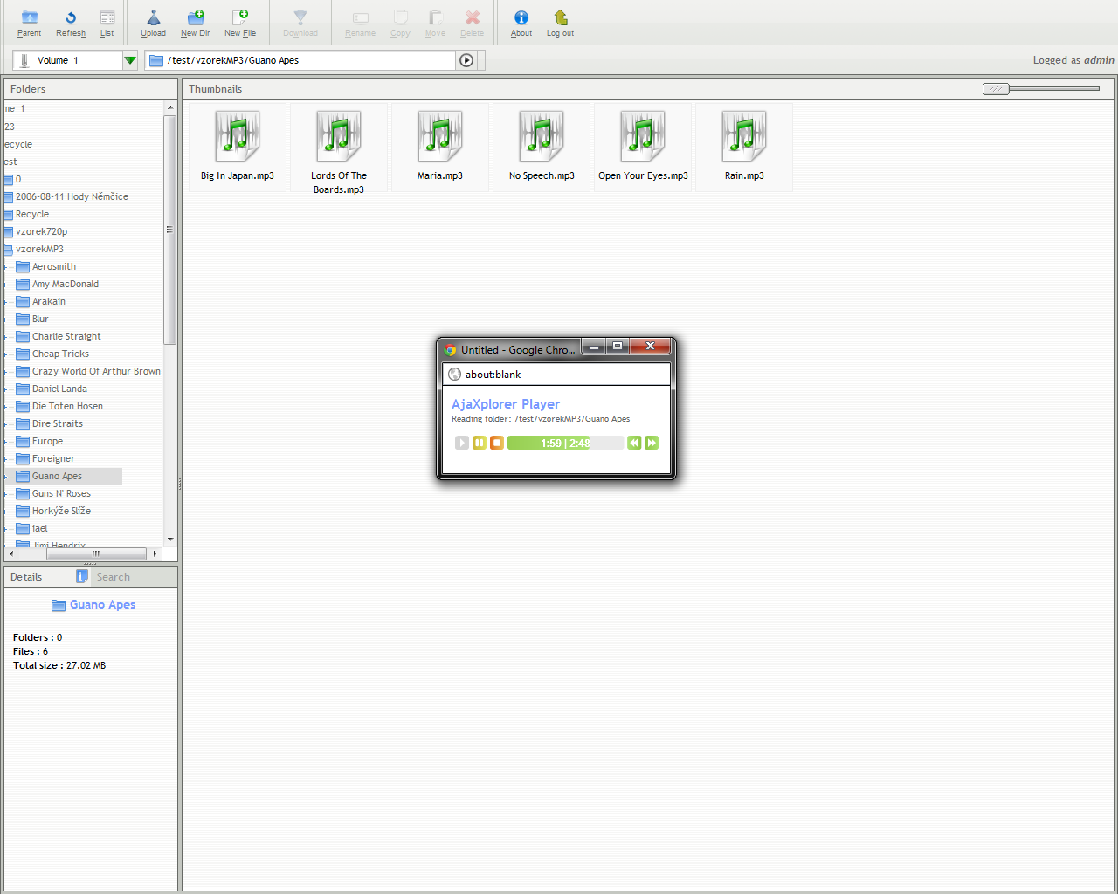
Task: Click the play button in AjaXplorer Player
Action: (x=462, y=443)
